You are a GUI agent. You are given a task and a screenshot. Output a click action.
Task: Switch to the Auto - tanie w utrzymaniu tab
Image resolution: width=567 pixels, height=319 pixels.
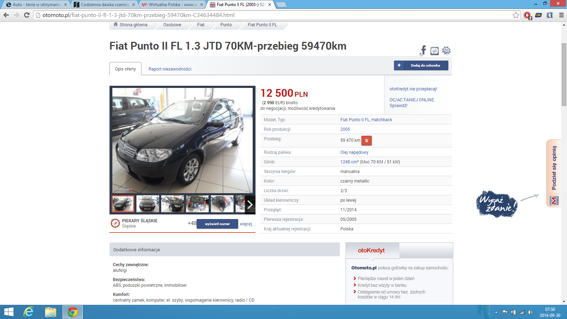click(37, 5)
